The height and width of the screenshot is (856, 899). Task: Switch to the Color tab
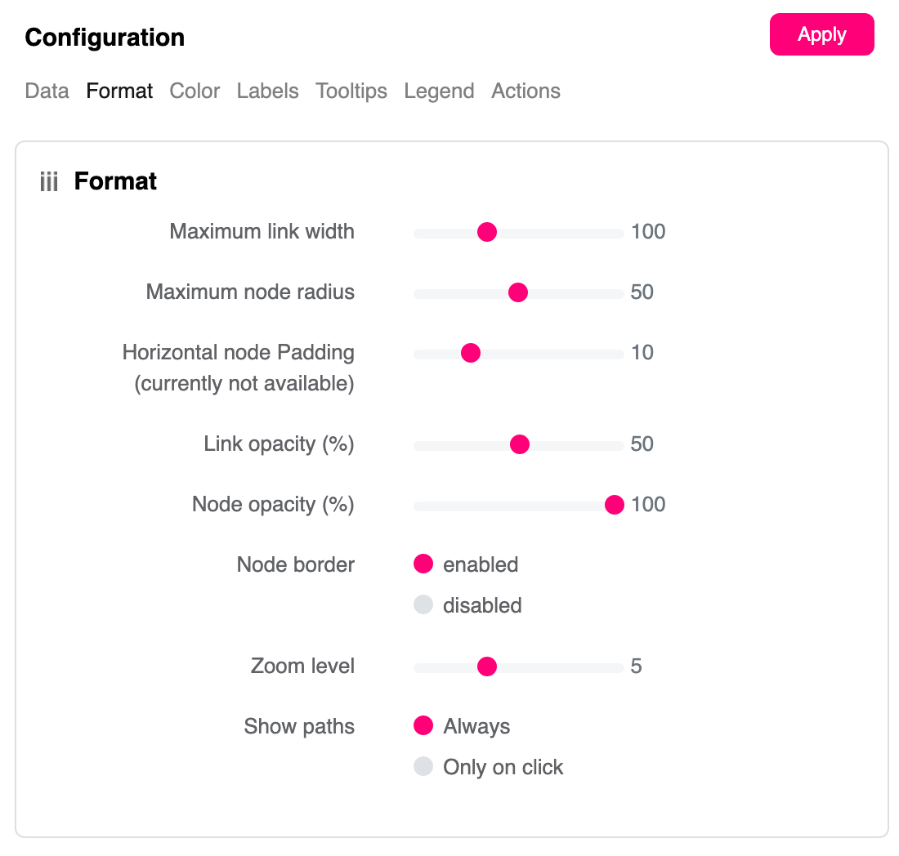point(195,91)
